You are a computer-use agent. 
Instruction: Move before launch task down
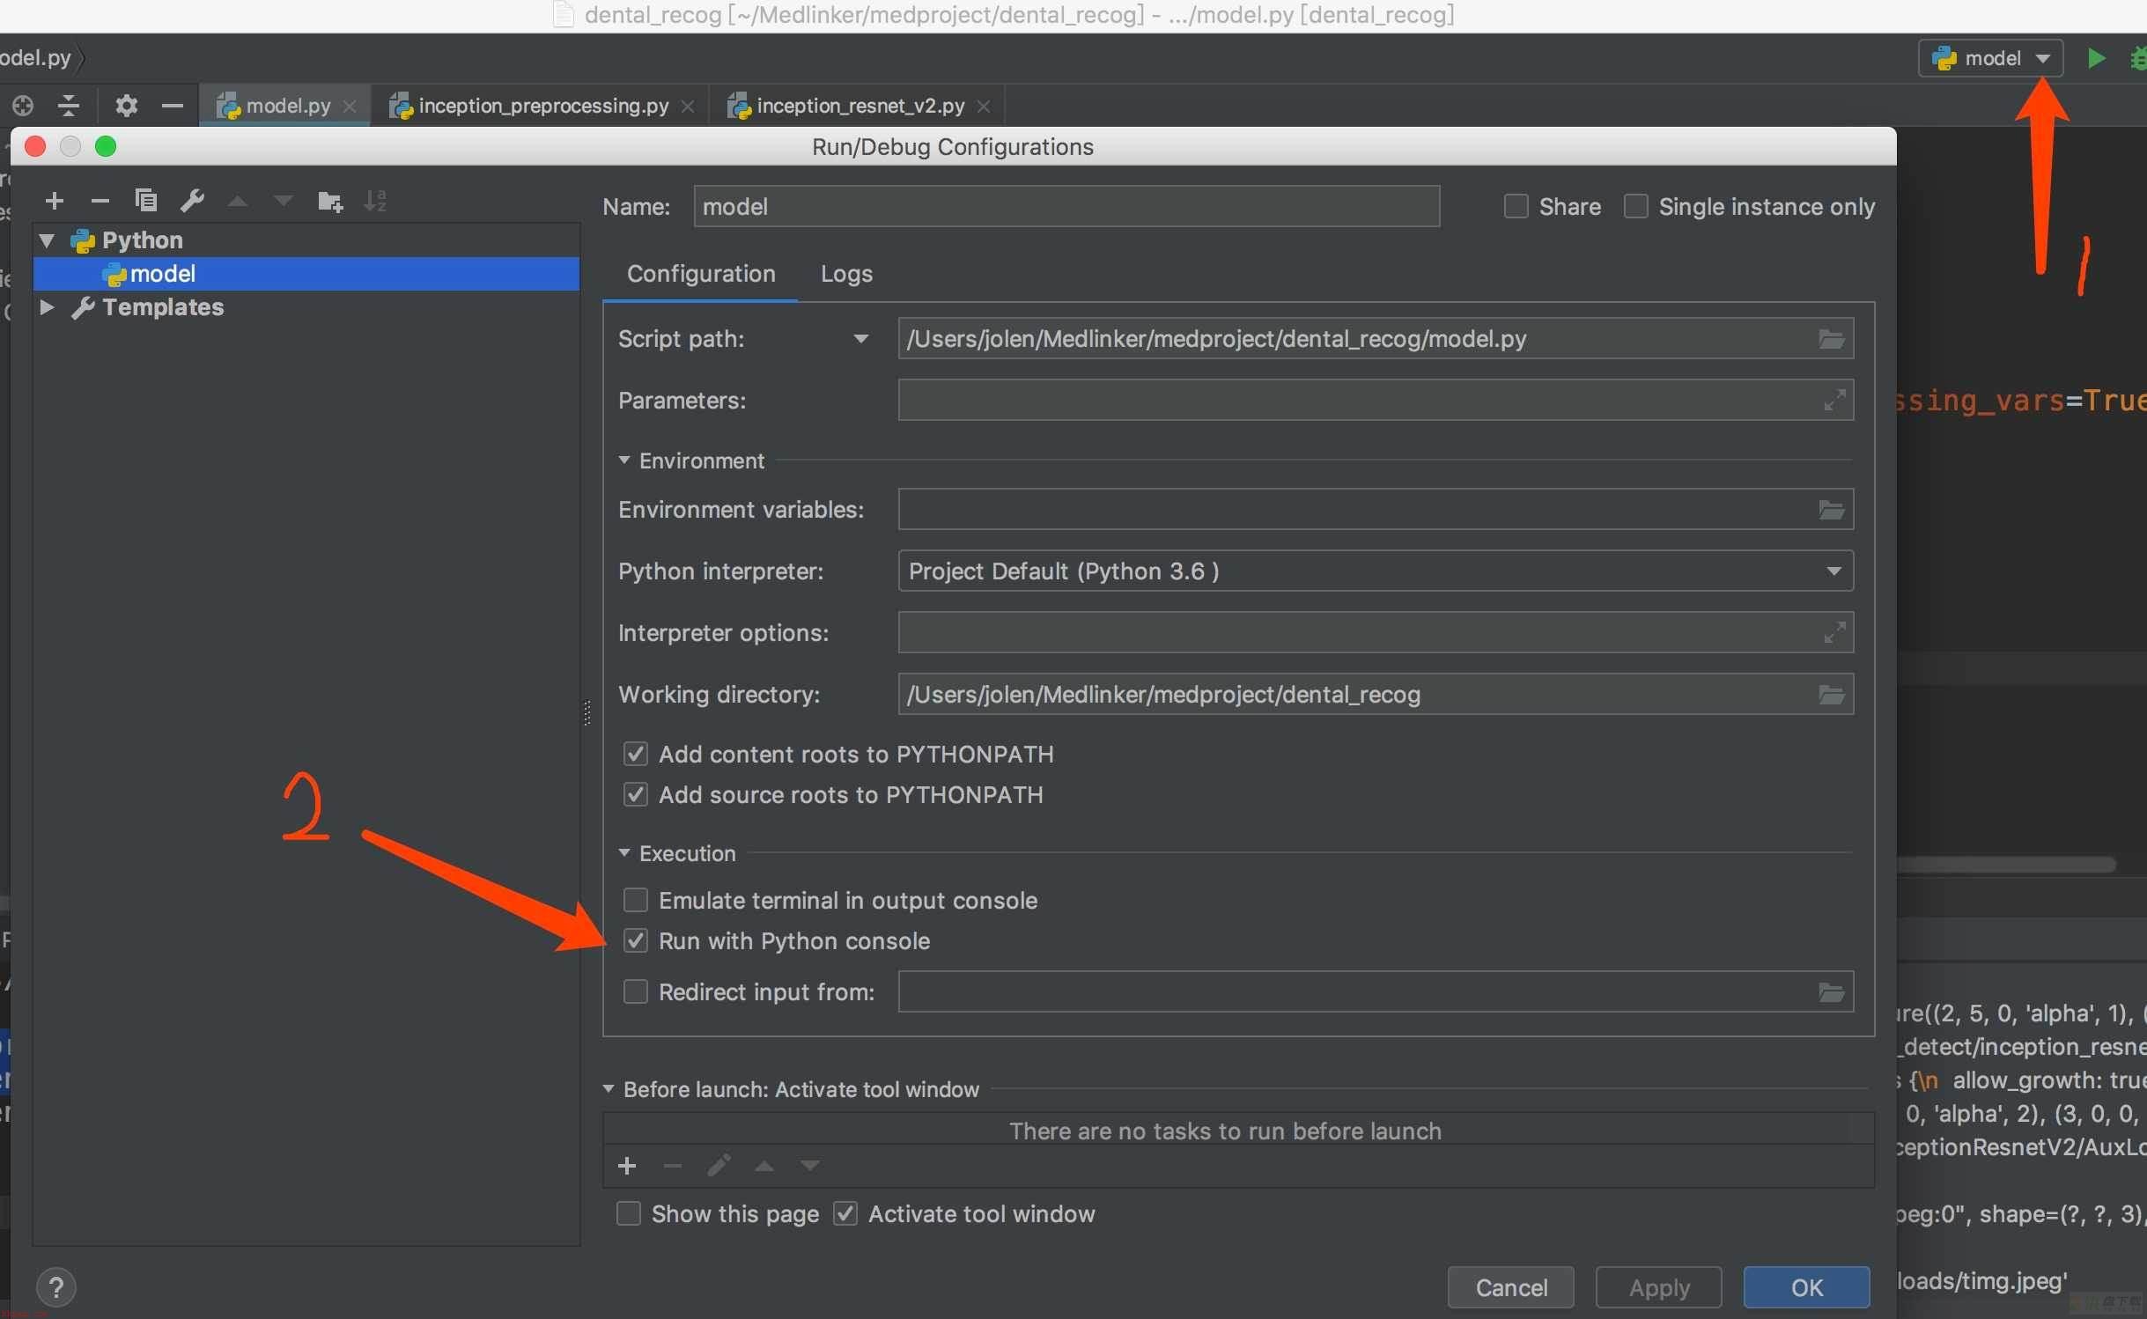(x=810, y=1167)
